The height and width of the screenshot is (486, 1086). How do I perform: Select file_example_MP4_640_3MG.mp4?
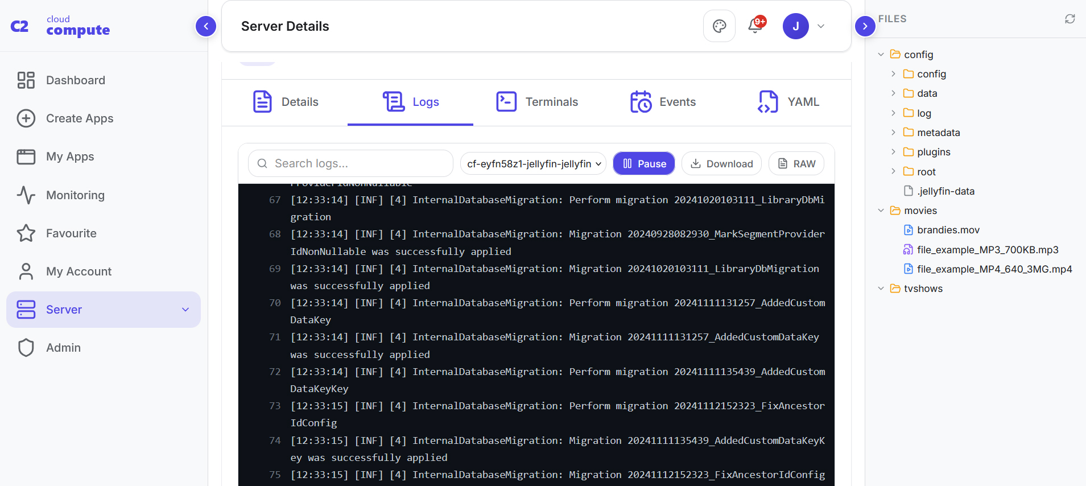coord(988,269)
